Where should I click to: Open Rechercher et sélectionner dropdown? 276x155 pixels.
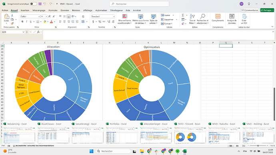[202, 19]
